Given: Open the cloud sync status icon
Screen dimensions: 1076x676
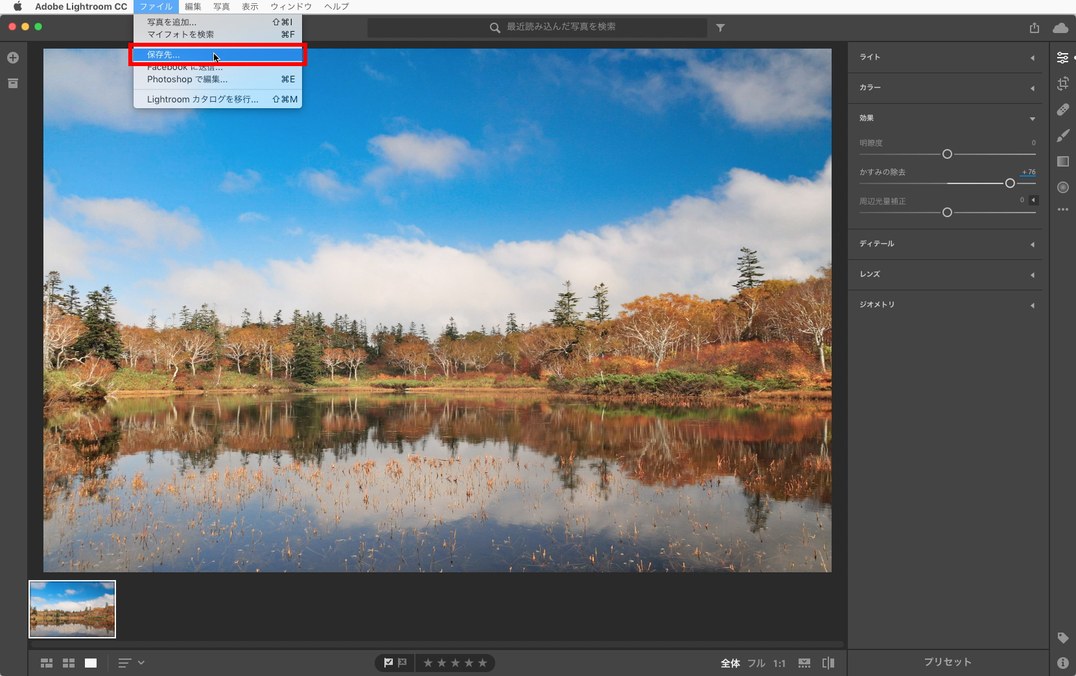Looking at the screenshot, I should [x=1060, y=27].
